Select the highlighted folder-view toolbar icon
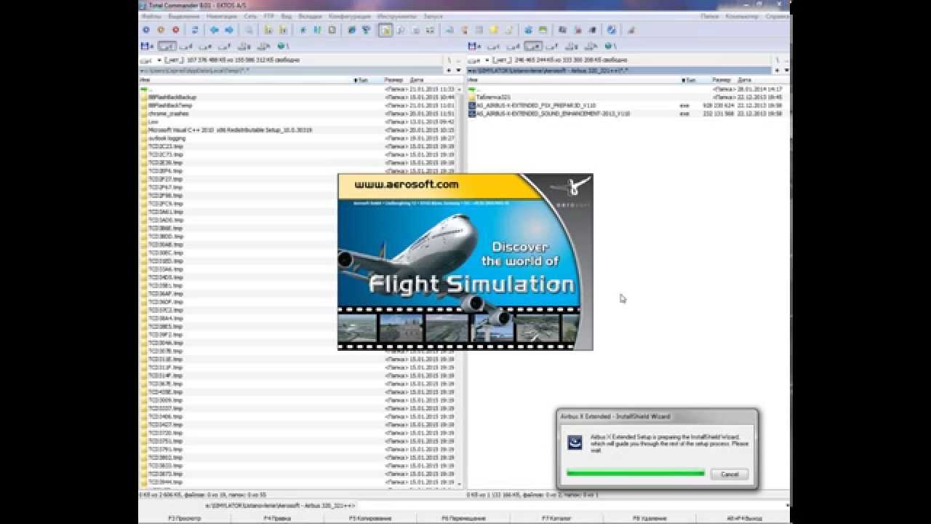This screenshot has width=931, height=524. tap(385, 30)
